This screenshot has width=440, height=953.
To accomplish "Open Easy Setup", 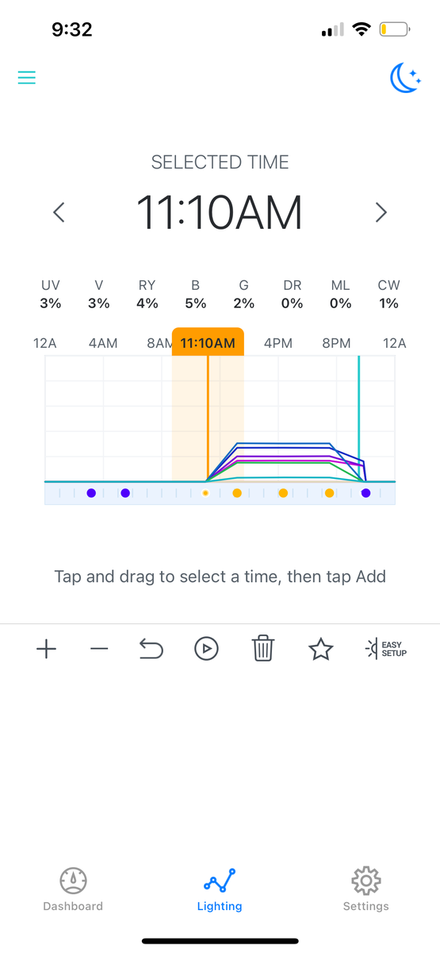I will click(x=385, y=649).
